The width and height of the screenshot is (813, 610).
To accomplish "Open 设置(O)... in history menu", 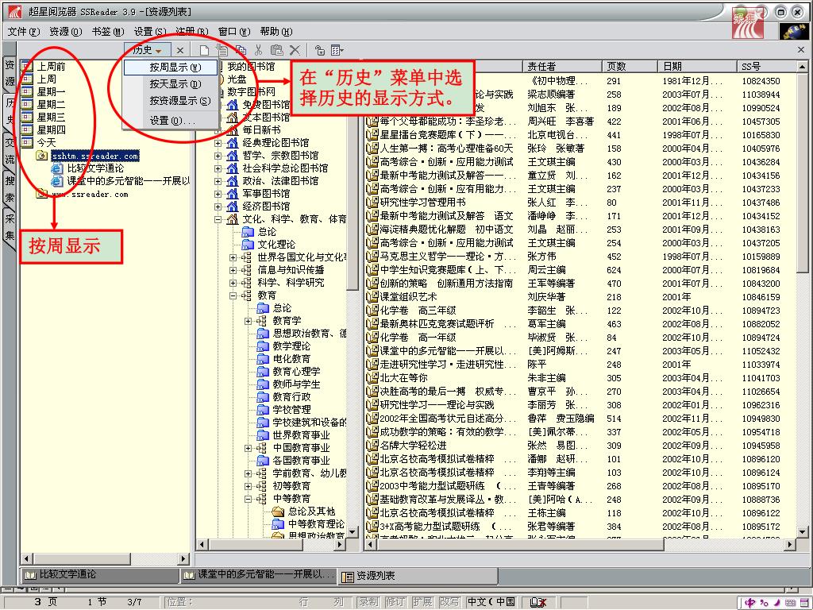I will pyautogui.click(x=171, y=121).
